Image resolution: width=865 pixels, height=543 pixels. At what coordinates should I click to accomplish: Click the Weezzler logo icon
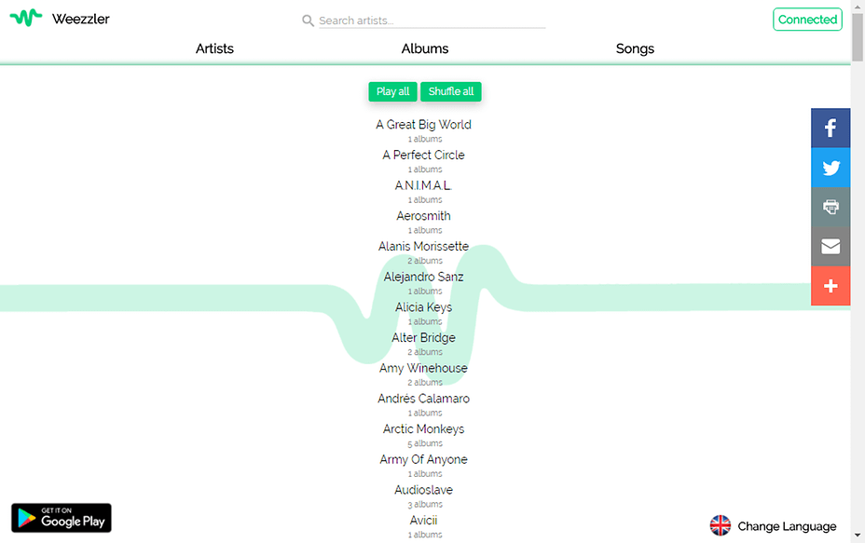[x=26, y=18]
